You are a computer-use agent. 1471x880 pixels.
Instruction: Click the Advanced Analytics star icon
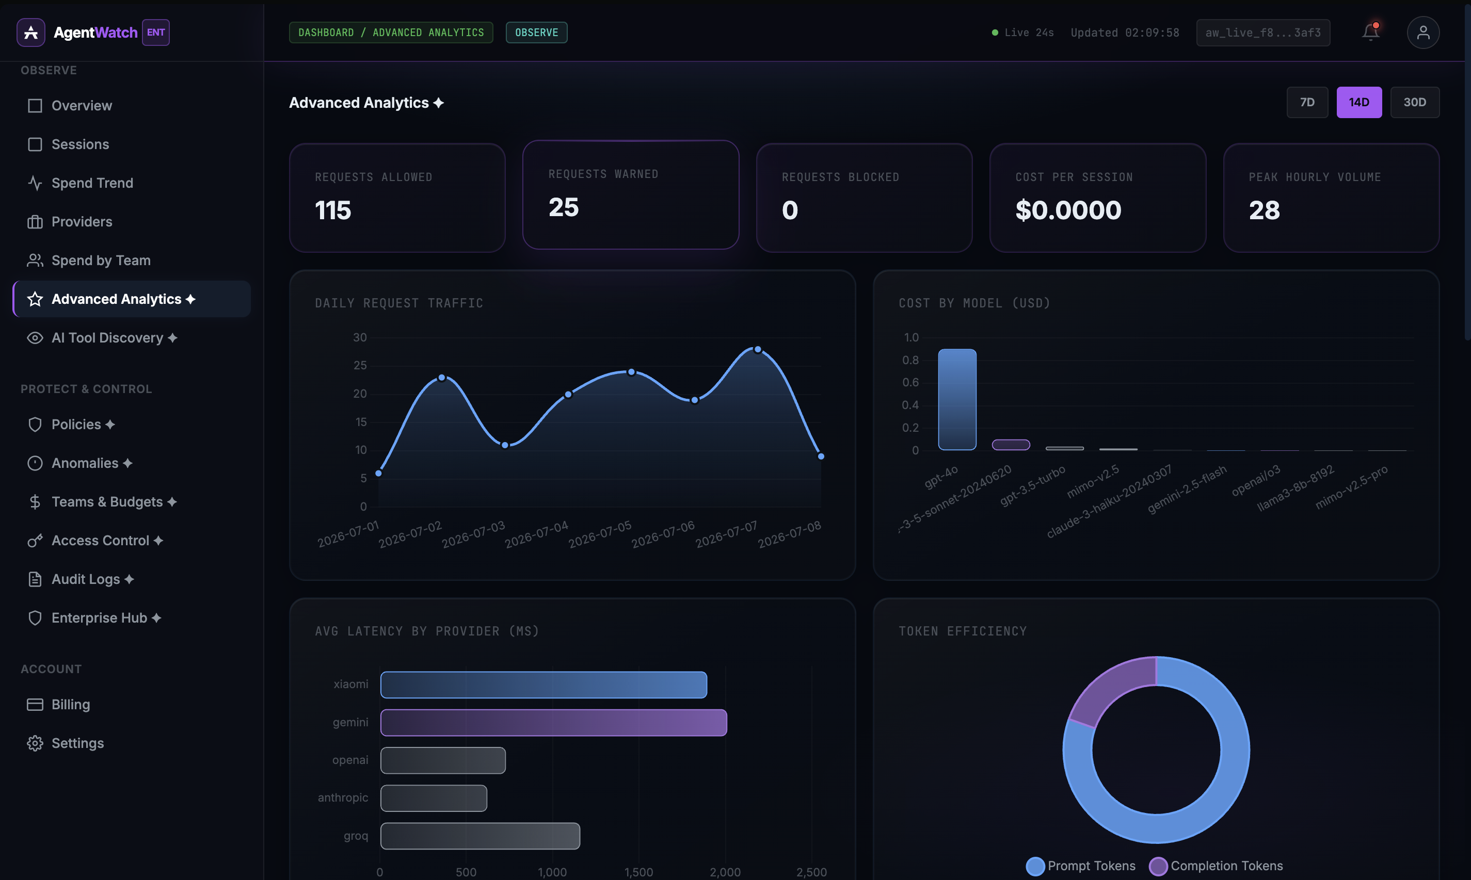click(x=35, y=299)
